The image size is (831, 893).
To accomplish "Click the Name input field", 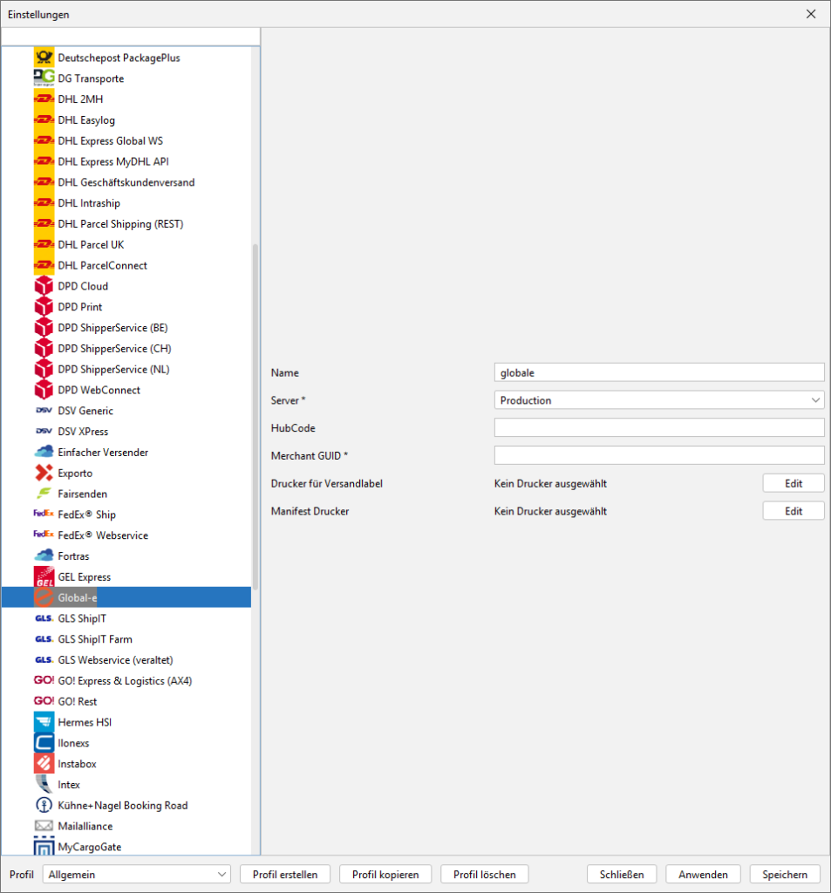I will point(659,372).
